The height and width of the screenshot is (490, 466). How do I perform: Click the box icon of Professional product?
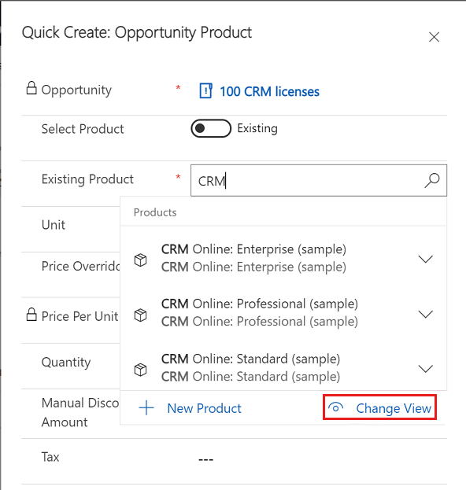tap(140, 315)
